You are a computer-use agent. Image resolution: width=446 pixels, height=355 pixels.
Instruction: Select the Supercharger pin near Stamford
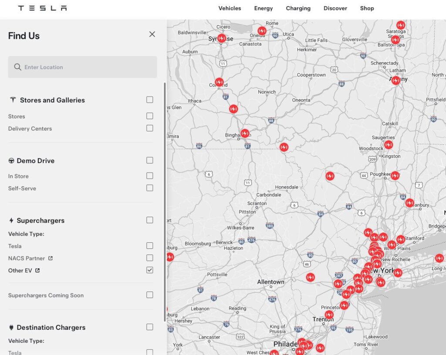(x=401, y=239)
